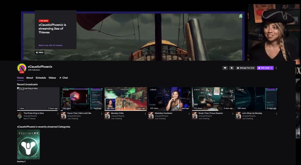This screenshot has width=301, height=165.
Task: Open options menu for Focus Time video
Action: coord(101,114)
